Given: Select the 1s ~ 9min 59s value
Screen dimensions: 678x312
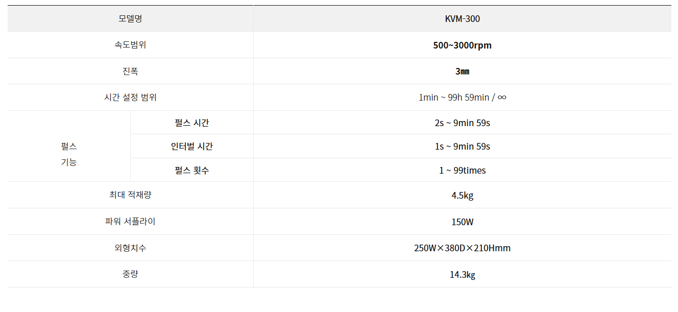Looking at the screenshot, I should [x=462, y=147].
